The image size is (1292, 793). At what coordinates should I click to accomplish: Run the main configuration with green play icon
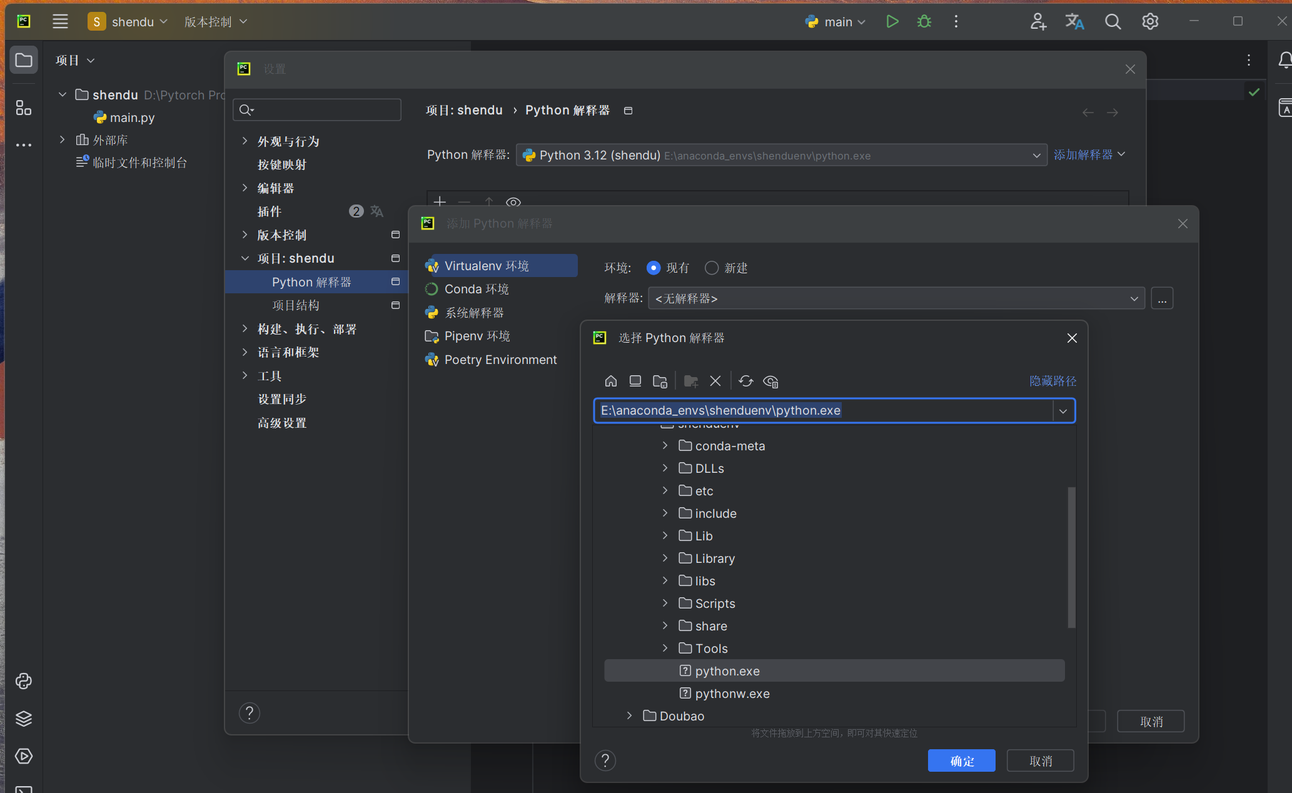[892, 21]
